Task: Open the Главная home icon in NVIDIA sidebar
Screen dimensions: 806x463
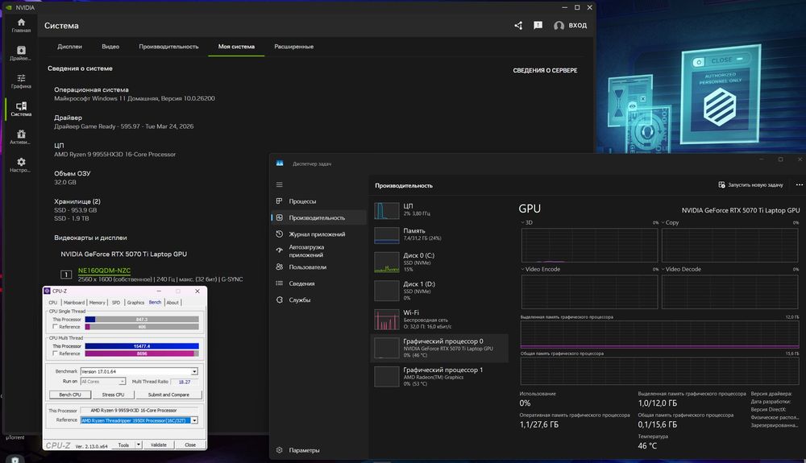Action: click(x=21, y=22)
